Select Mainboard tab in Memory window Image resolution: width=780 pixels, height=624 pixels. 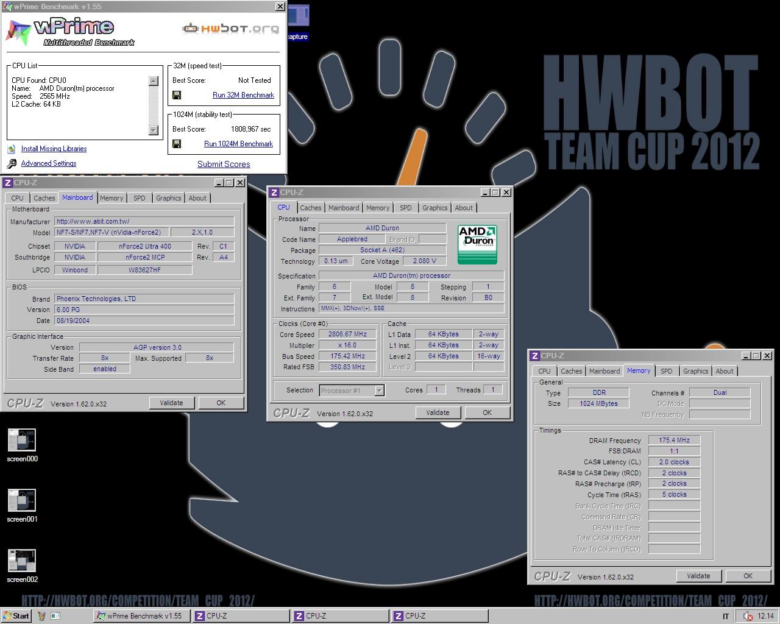pos(604,371)
